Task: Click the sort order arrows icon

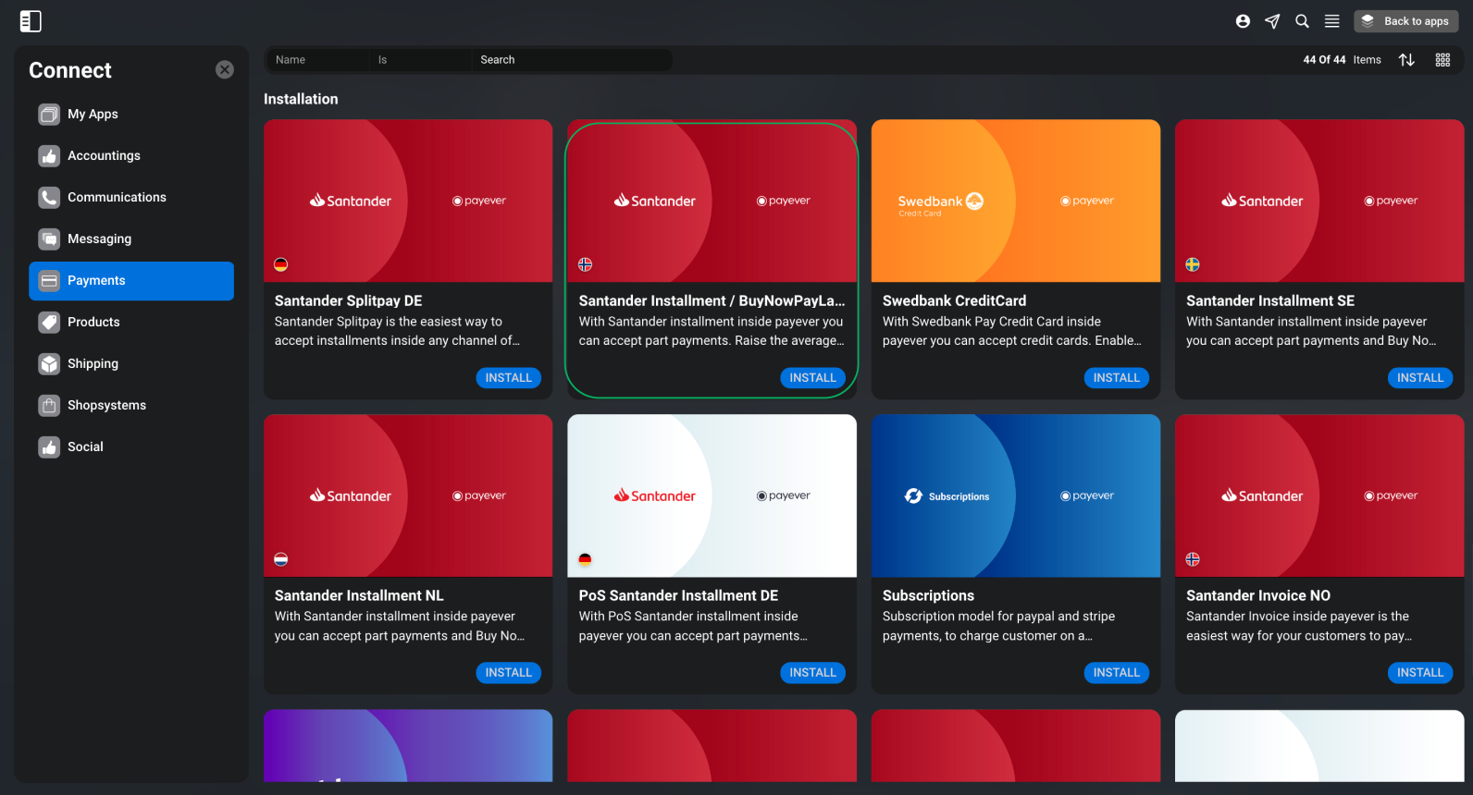Action: tap(1406, 60)
